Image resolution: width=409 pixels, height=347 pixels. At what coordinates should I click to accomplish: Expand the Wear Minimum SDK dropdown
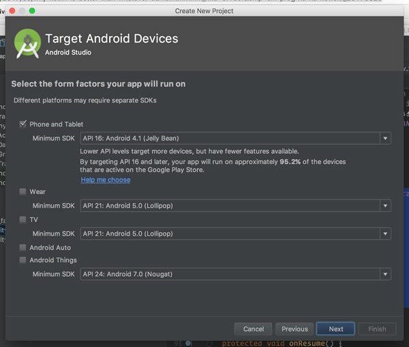click(235, 206)
